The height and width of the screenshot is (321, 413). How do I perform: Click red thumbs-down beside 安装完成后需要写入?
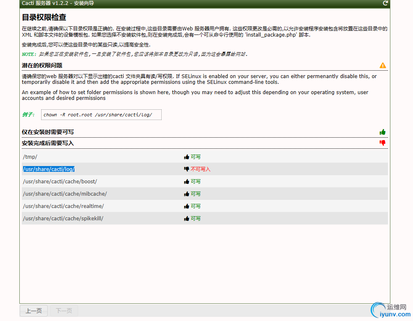coord(383,143)
